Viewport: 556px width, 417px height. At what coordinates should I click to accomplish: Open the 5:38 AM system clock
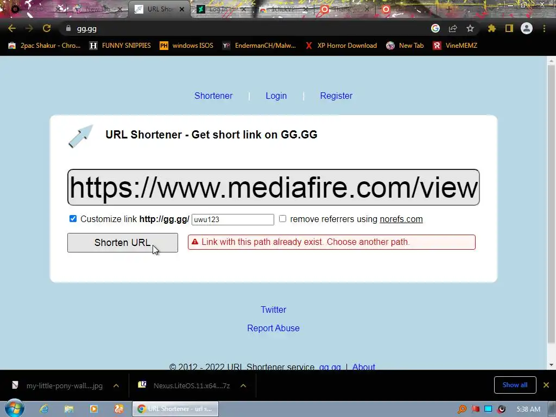[528, 409]
